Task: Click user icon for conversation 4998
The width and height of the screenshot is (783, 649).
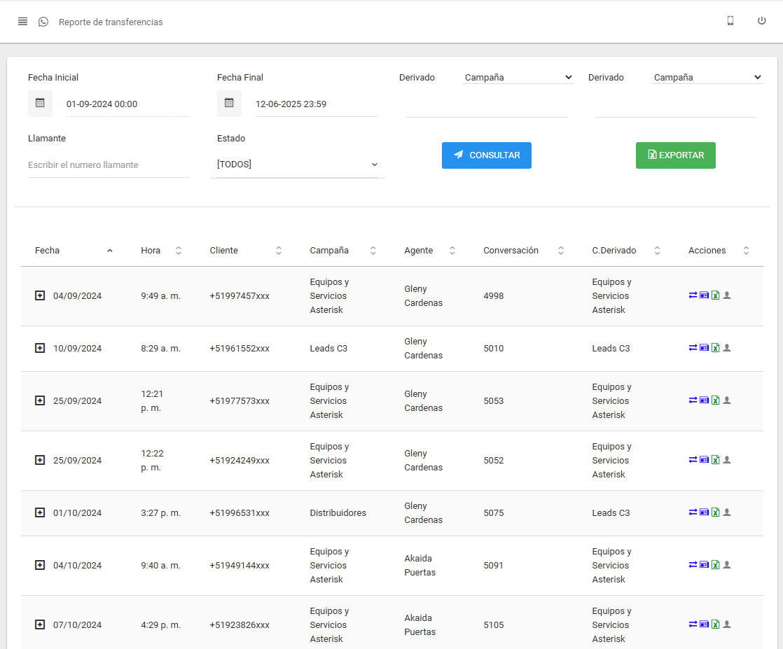Action: 727,295
